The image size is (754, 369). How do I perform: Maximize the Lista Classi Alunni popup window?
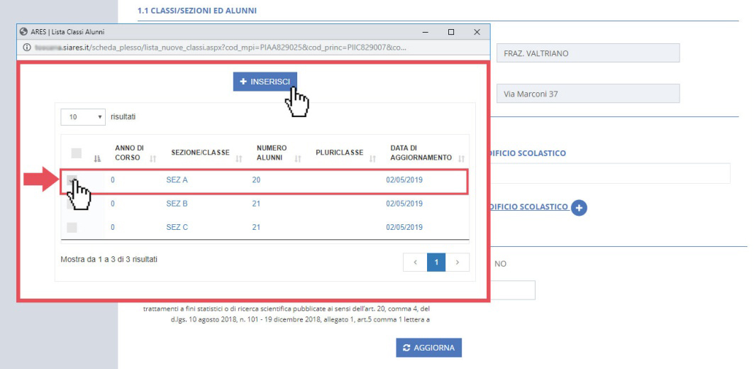[x=450, y=33]
